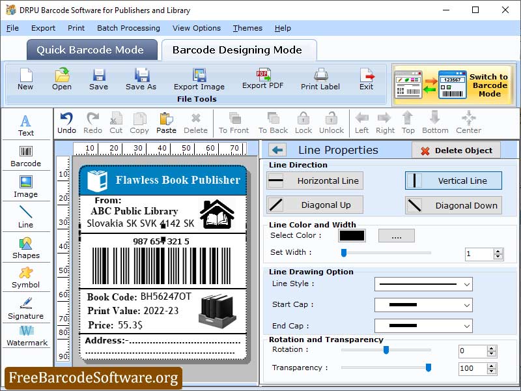This screenshot has width=521, height=391.
Task: Expand the End Cap dropdown
Action: point(466,326)
